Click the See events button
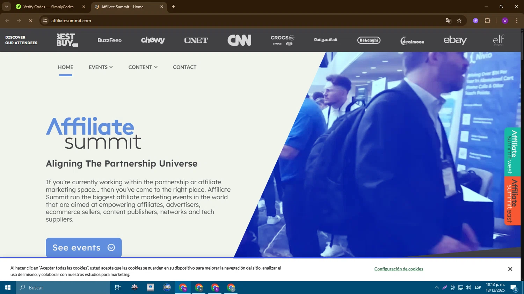 [x=84, y=248]
